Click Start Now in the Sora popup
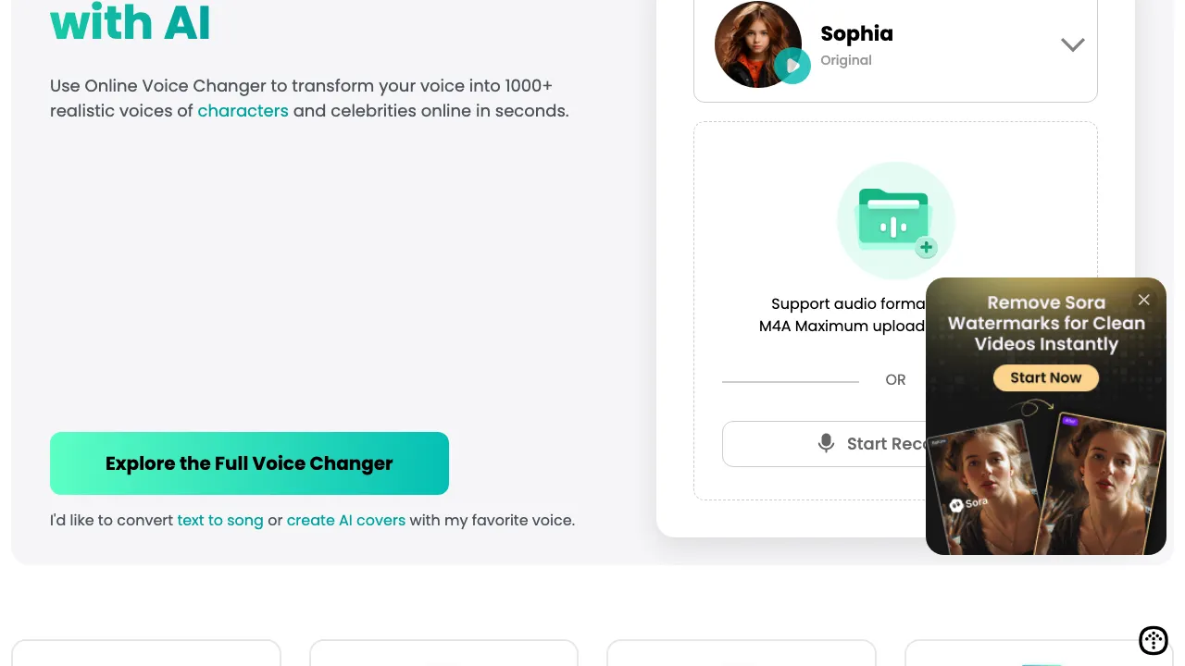This screenshot has height=666, width=1185. (1045, 377)
